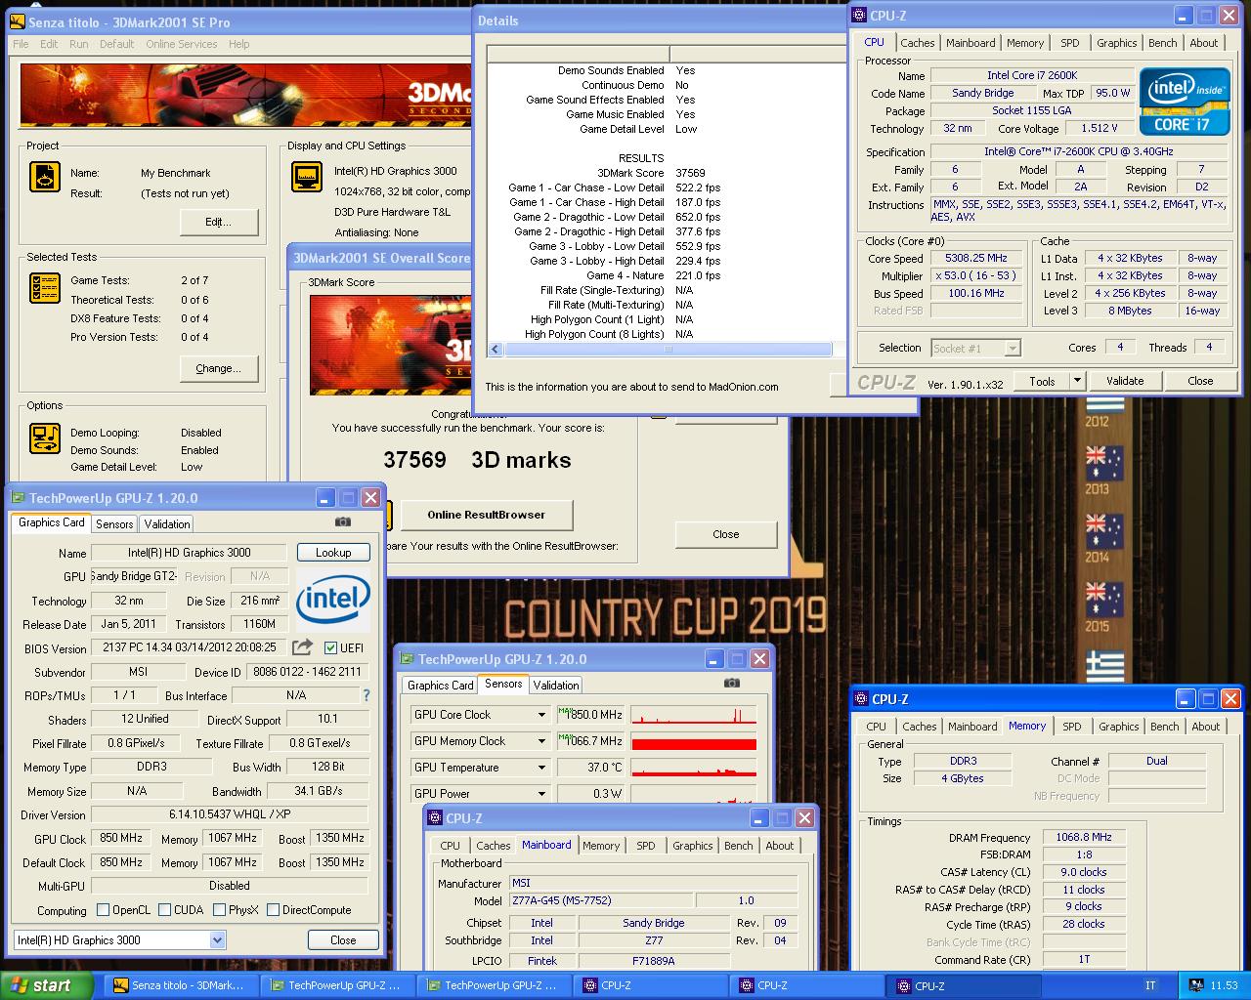The image size is (1251, 1000).
Task: Click the Close button in GPU-Z Graphics Card window
Action: [x=343, y=939]
